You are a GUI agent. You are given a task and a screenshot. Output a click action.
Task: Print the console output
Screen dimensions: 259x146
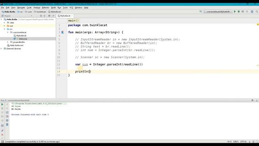(7, 120)
